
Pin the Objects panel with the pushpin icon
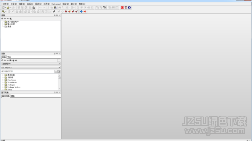click(57, 54)
